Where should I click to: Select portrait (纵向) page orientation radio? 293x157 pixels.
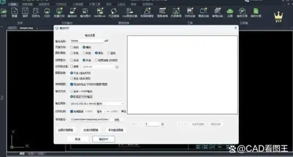click(72, 47)
